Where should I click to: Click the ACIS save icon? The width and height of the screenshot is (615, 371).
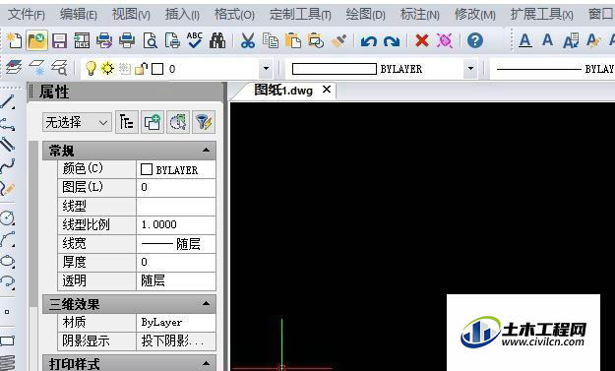pos(82,40)
